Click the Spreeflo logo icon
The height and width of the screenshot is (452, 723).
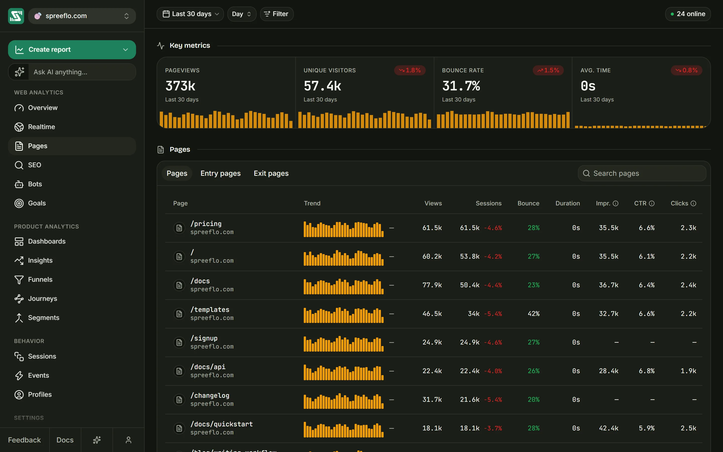(x=16, y=16)
